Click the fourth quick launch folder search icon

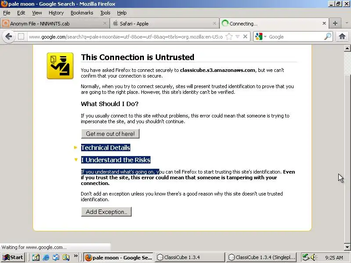tap(66, 257)
